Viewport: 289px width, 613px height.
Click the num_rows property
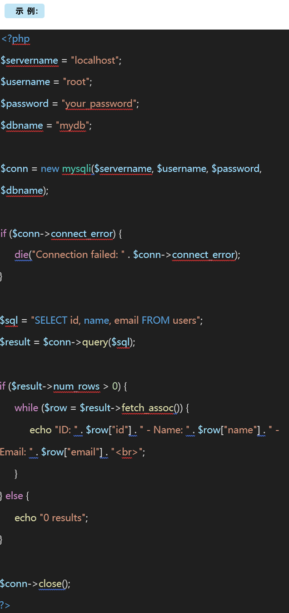pos(76,387)
